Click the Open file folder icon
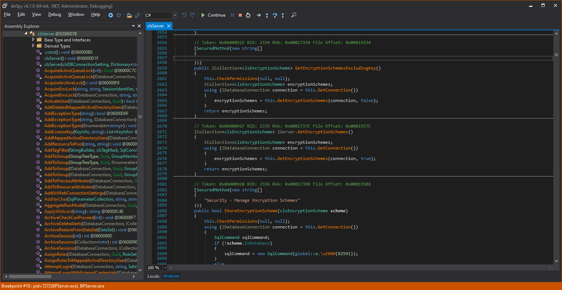Viewport: 562px width, 290px height. [129, 15]
